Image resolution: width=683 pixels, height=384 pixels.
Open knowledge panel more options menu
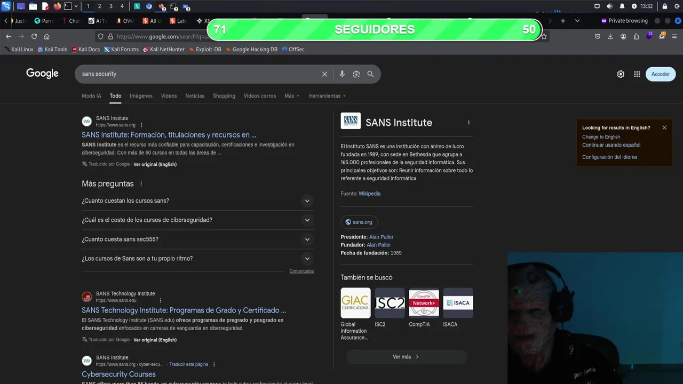(x=469, y=123)
